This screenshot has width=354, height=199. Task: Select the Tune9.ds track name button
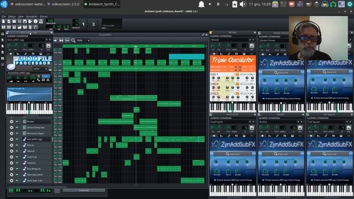point(37,163)
